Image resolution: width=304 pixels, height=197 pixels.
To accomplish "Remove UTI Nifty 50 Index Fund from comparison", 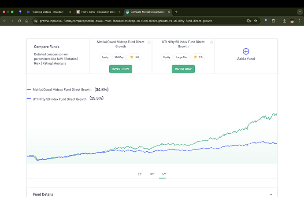I will 211,42.
